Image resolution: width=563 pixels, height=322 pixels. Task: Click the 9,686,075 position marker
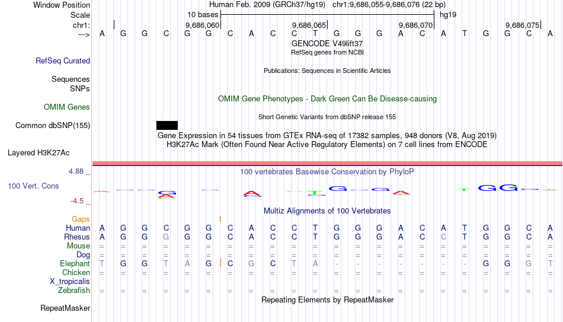(522, 25)
